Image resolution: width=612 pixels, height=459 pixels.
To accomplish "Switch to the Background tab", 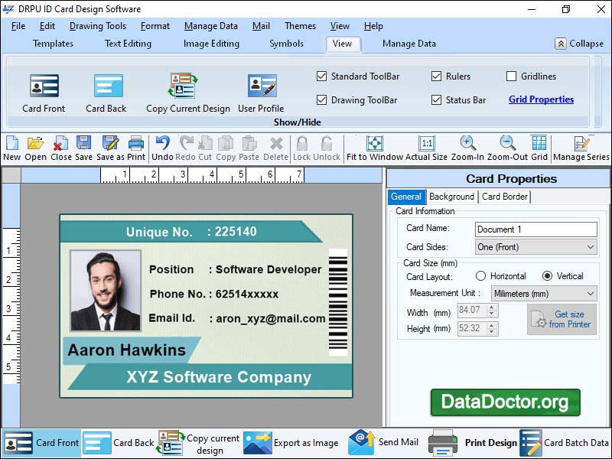I will tap(451, 197).
